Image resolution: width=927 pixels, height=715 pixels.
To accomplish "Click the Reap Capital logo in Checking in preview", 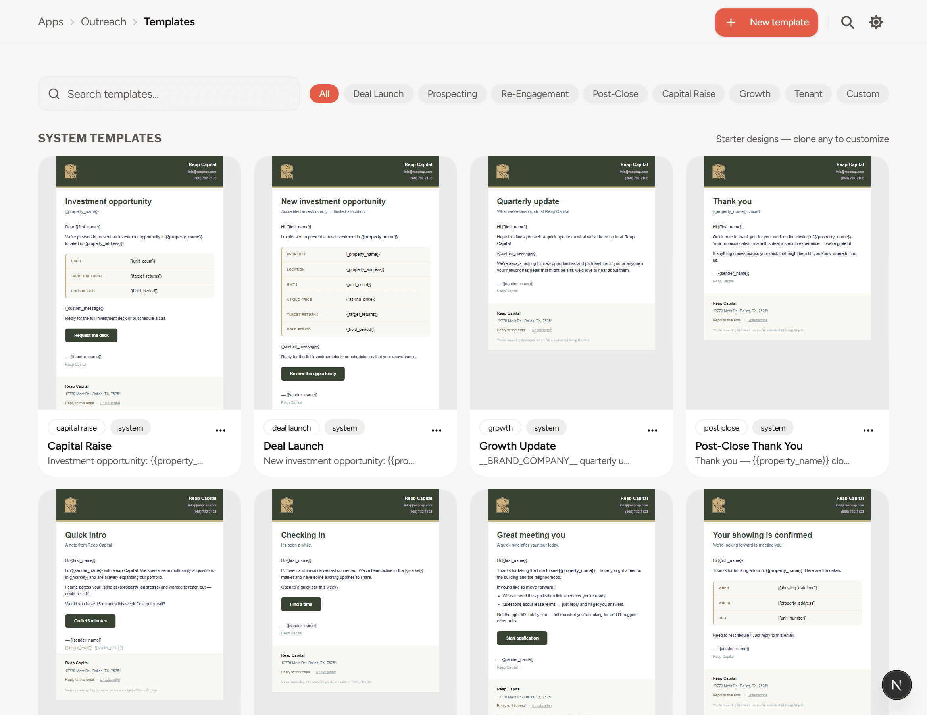I will click(x=287, y=505).
